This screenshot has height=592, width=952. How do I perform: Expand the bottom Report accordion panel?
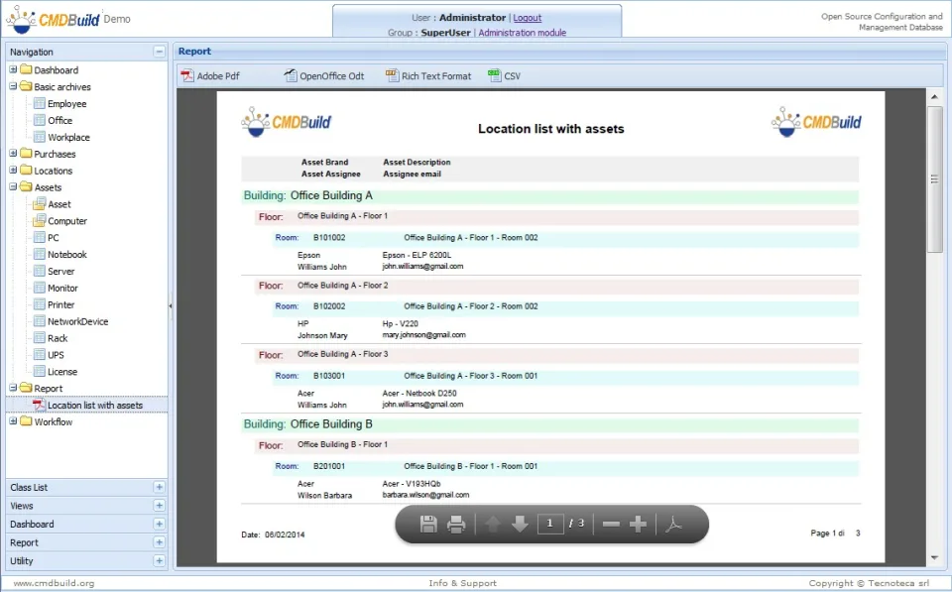159,542
